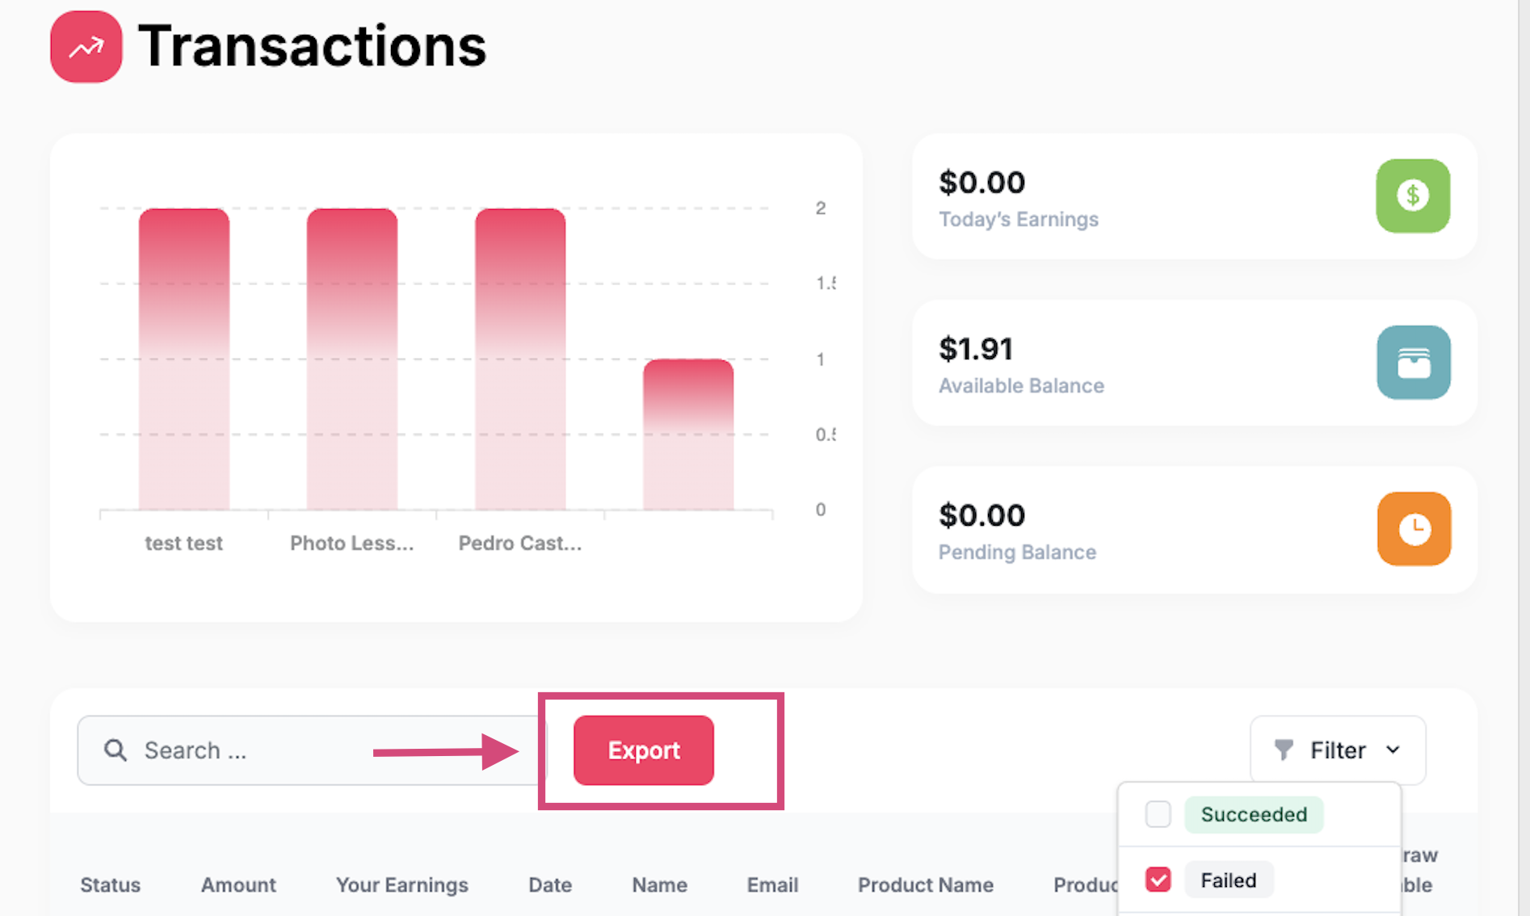
Task: Export the transactions list
Action: click(x=644, y=750)
